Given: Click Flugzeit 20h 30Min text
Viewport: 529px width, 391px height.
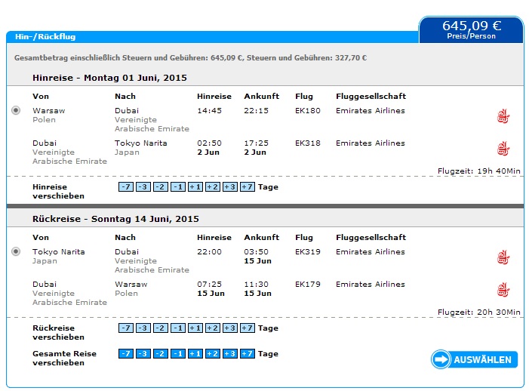Looking at the screenshot, I should (478, 312).
